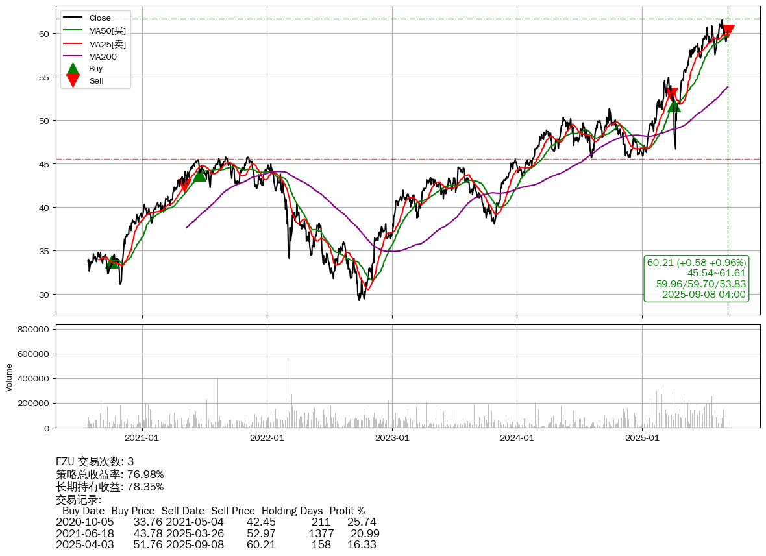Click the 'Profit %' column header
This screenshot has width=766, height=556.
coord(347,511)
